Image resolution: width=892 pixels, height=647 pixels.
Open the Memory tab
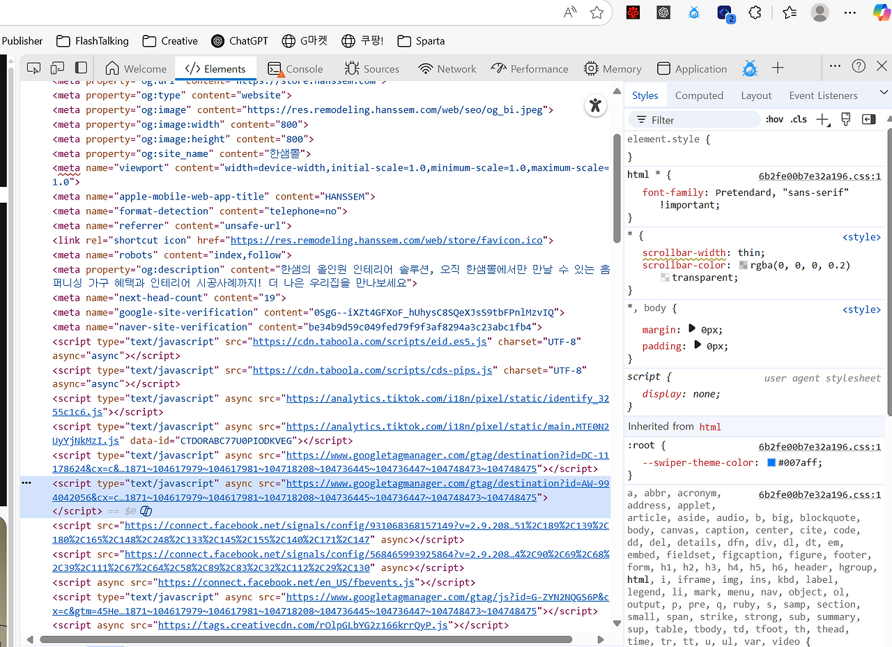613,68
